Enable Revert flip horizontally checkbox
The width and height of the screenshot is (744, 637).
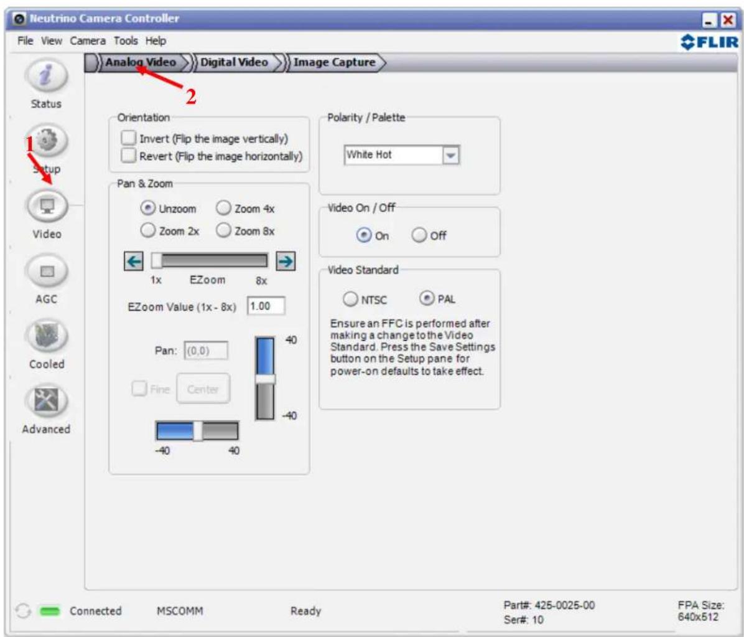coord(128,155)
